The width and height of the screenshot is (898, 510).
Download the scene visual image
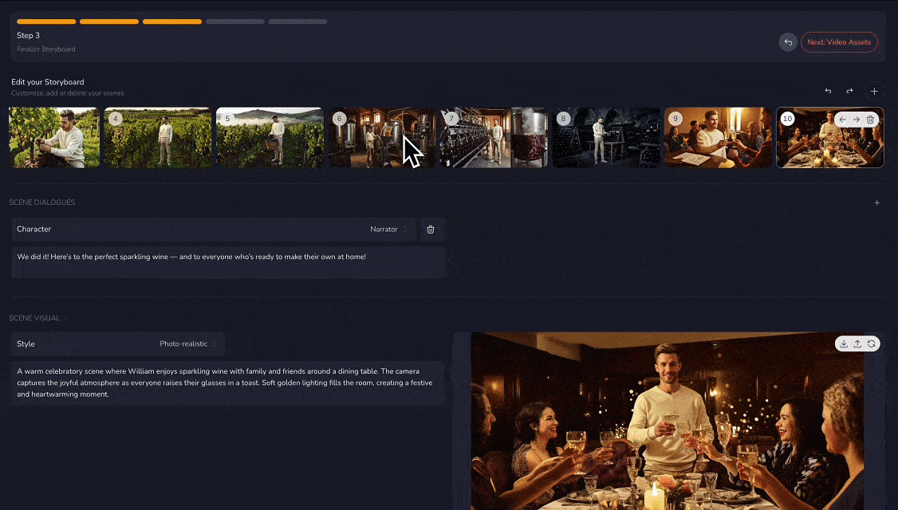click(843, 343)
